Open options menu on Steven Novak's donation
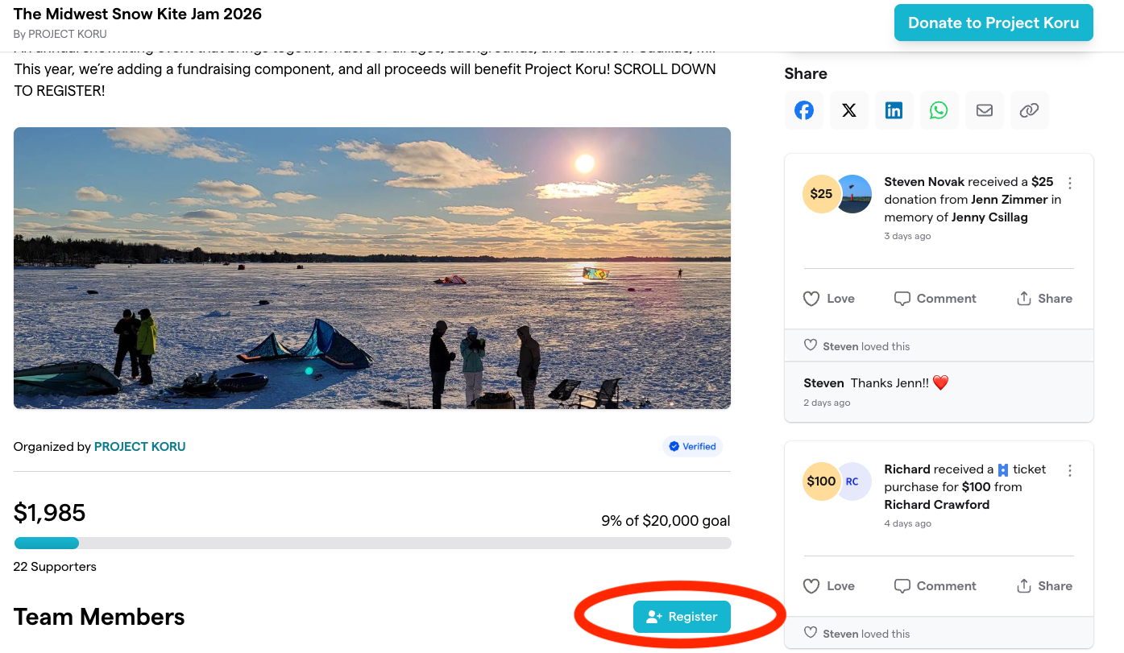1124x653 pixels. 1070,183
